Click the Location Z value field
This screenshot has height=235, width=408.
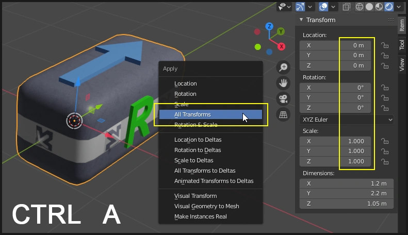pos(335,66)
